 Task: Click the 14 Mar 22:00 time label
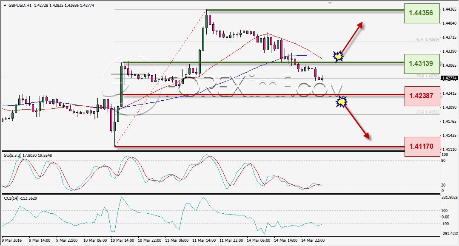313,240
